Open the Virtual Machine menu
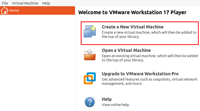 (x=25, y=3)
